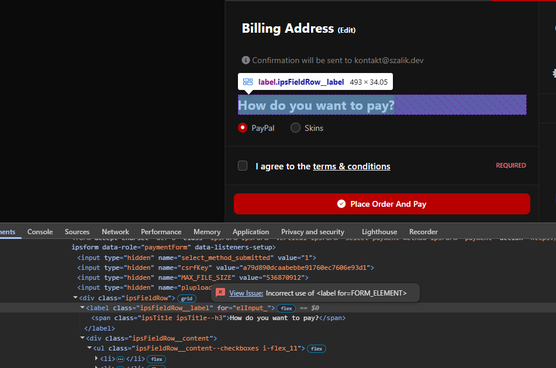556x368 pixels.
Task: Click the ellipsis inside the first li element
Action: tap(120, 359)
